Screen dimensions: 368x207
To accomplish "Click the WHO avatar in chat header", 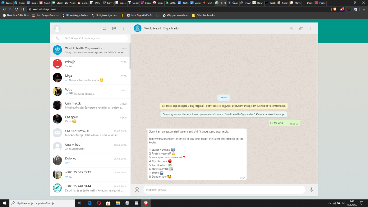I will click(138, 28).
